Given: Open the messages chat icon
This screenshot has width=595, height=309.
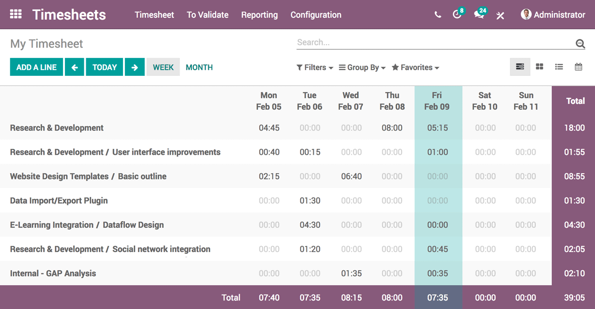Looking at the screenshot, I should [x=479, y=15].
